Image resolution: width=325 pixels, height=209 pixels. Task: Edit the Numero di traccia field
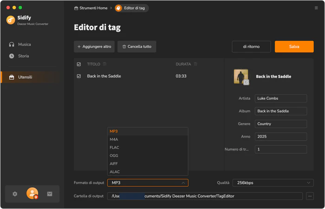point(281,149)
